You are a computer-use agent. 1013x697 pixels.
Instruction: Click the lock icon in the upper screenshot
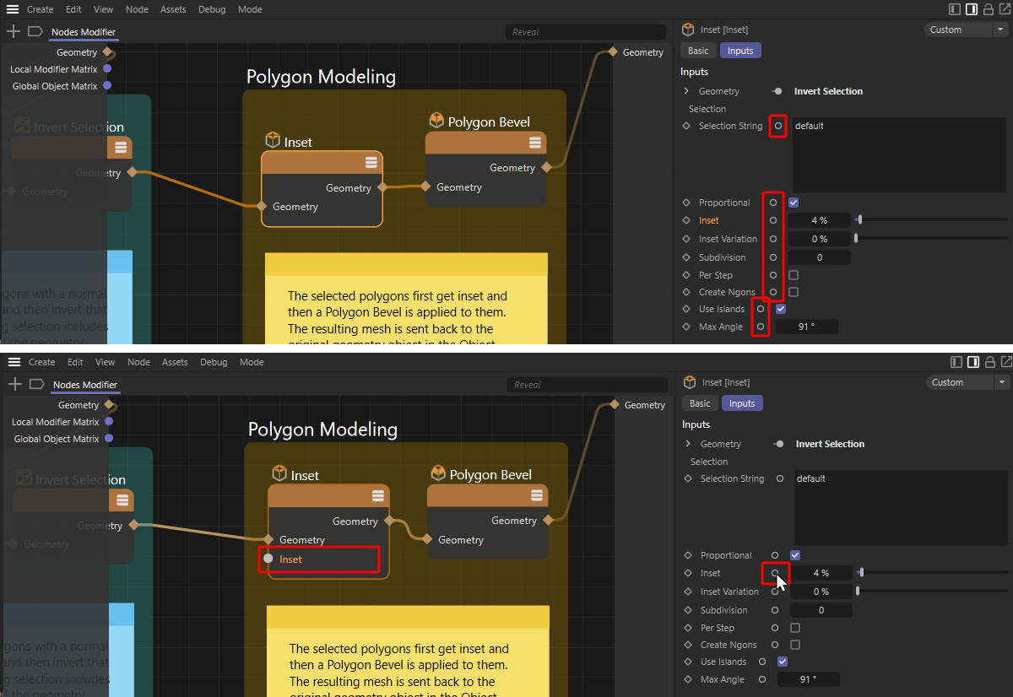(x=989, y=9)
